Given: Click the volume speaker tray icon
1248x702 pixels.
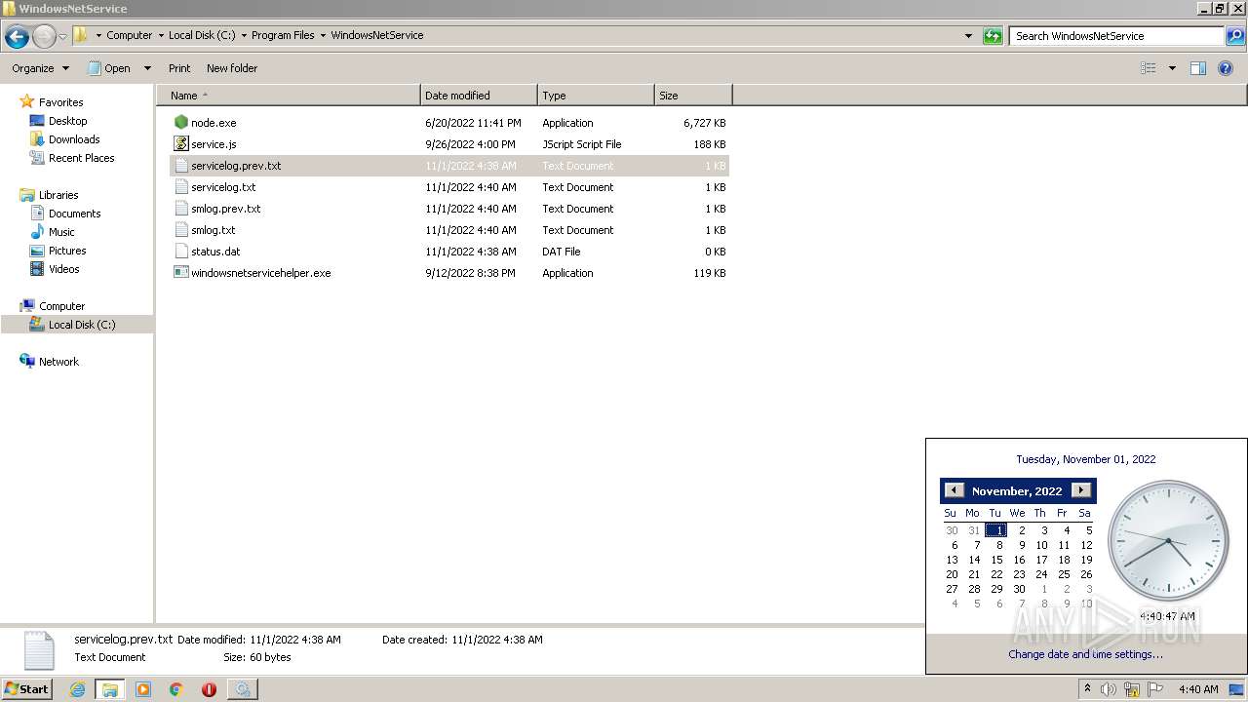Looking at the screenshot, I should click(x=1109, y=689).
